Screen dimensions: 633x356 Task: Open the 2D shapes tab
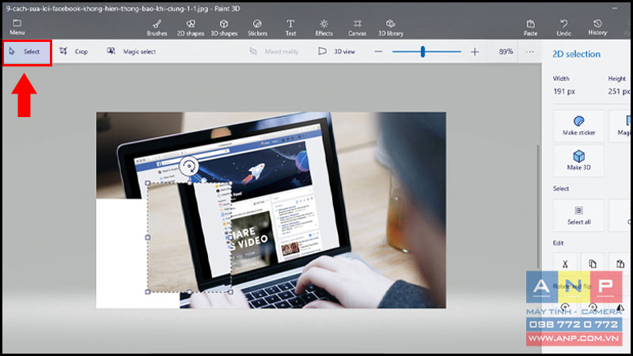(x=191, y=28)
